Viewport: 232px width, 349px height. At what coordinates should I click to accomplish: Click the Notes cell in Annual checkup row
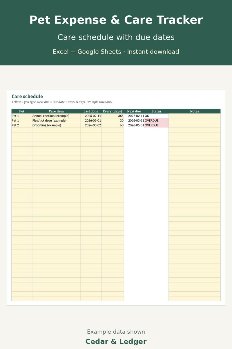pyautogui.click(x=195, y=116)
